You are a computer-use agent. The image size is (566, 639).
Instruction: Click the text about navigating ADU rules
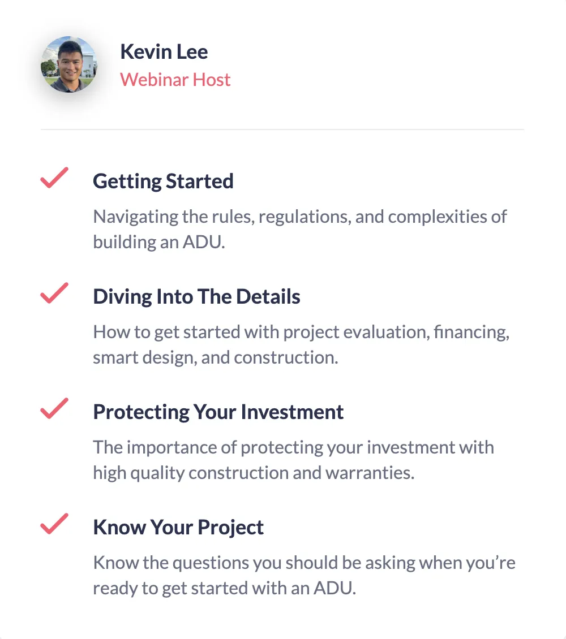tap(300, 229)
